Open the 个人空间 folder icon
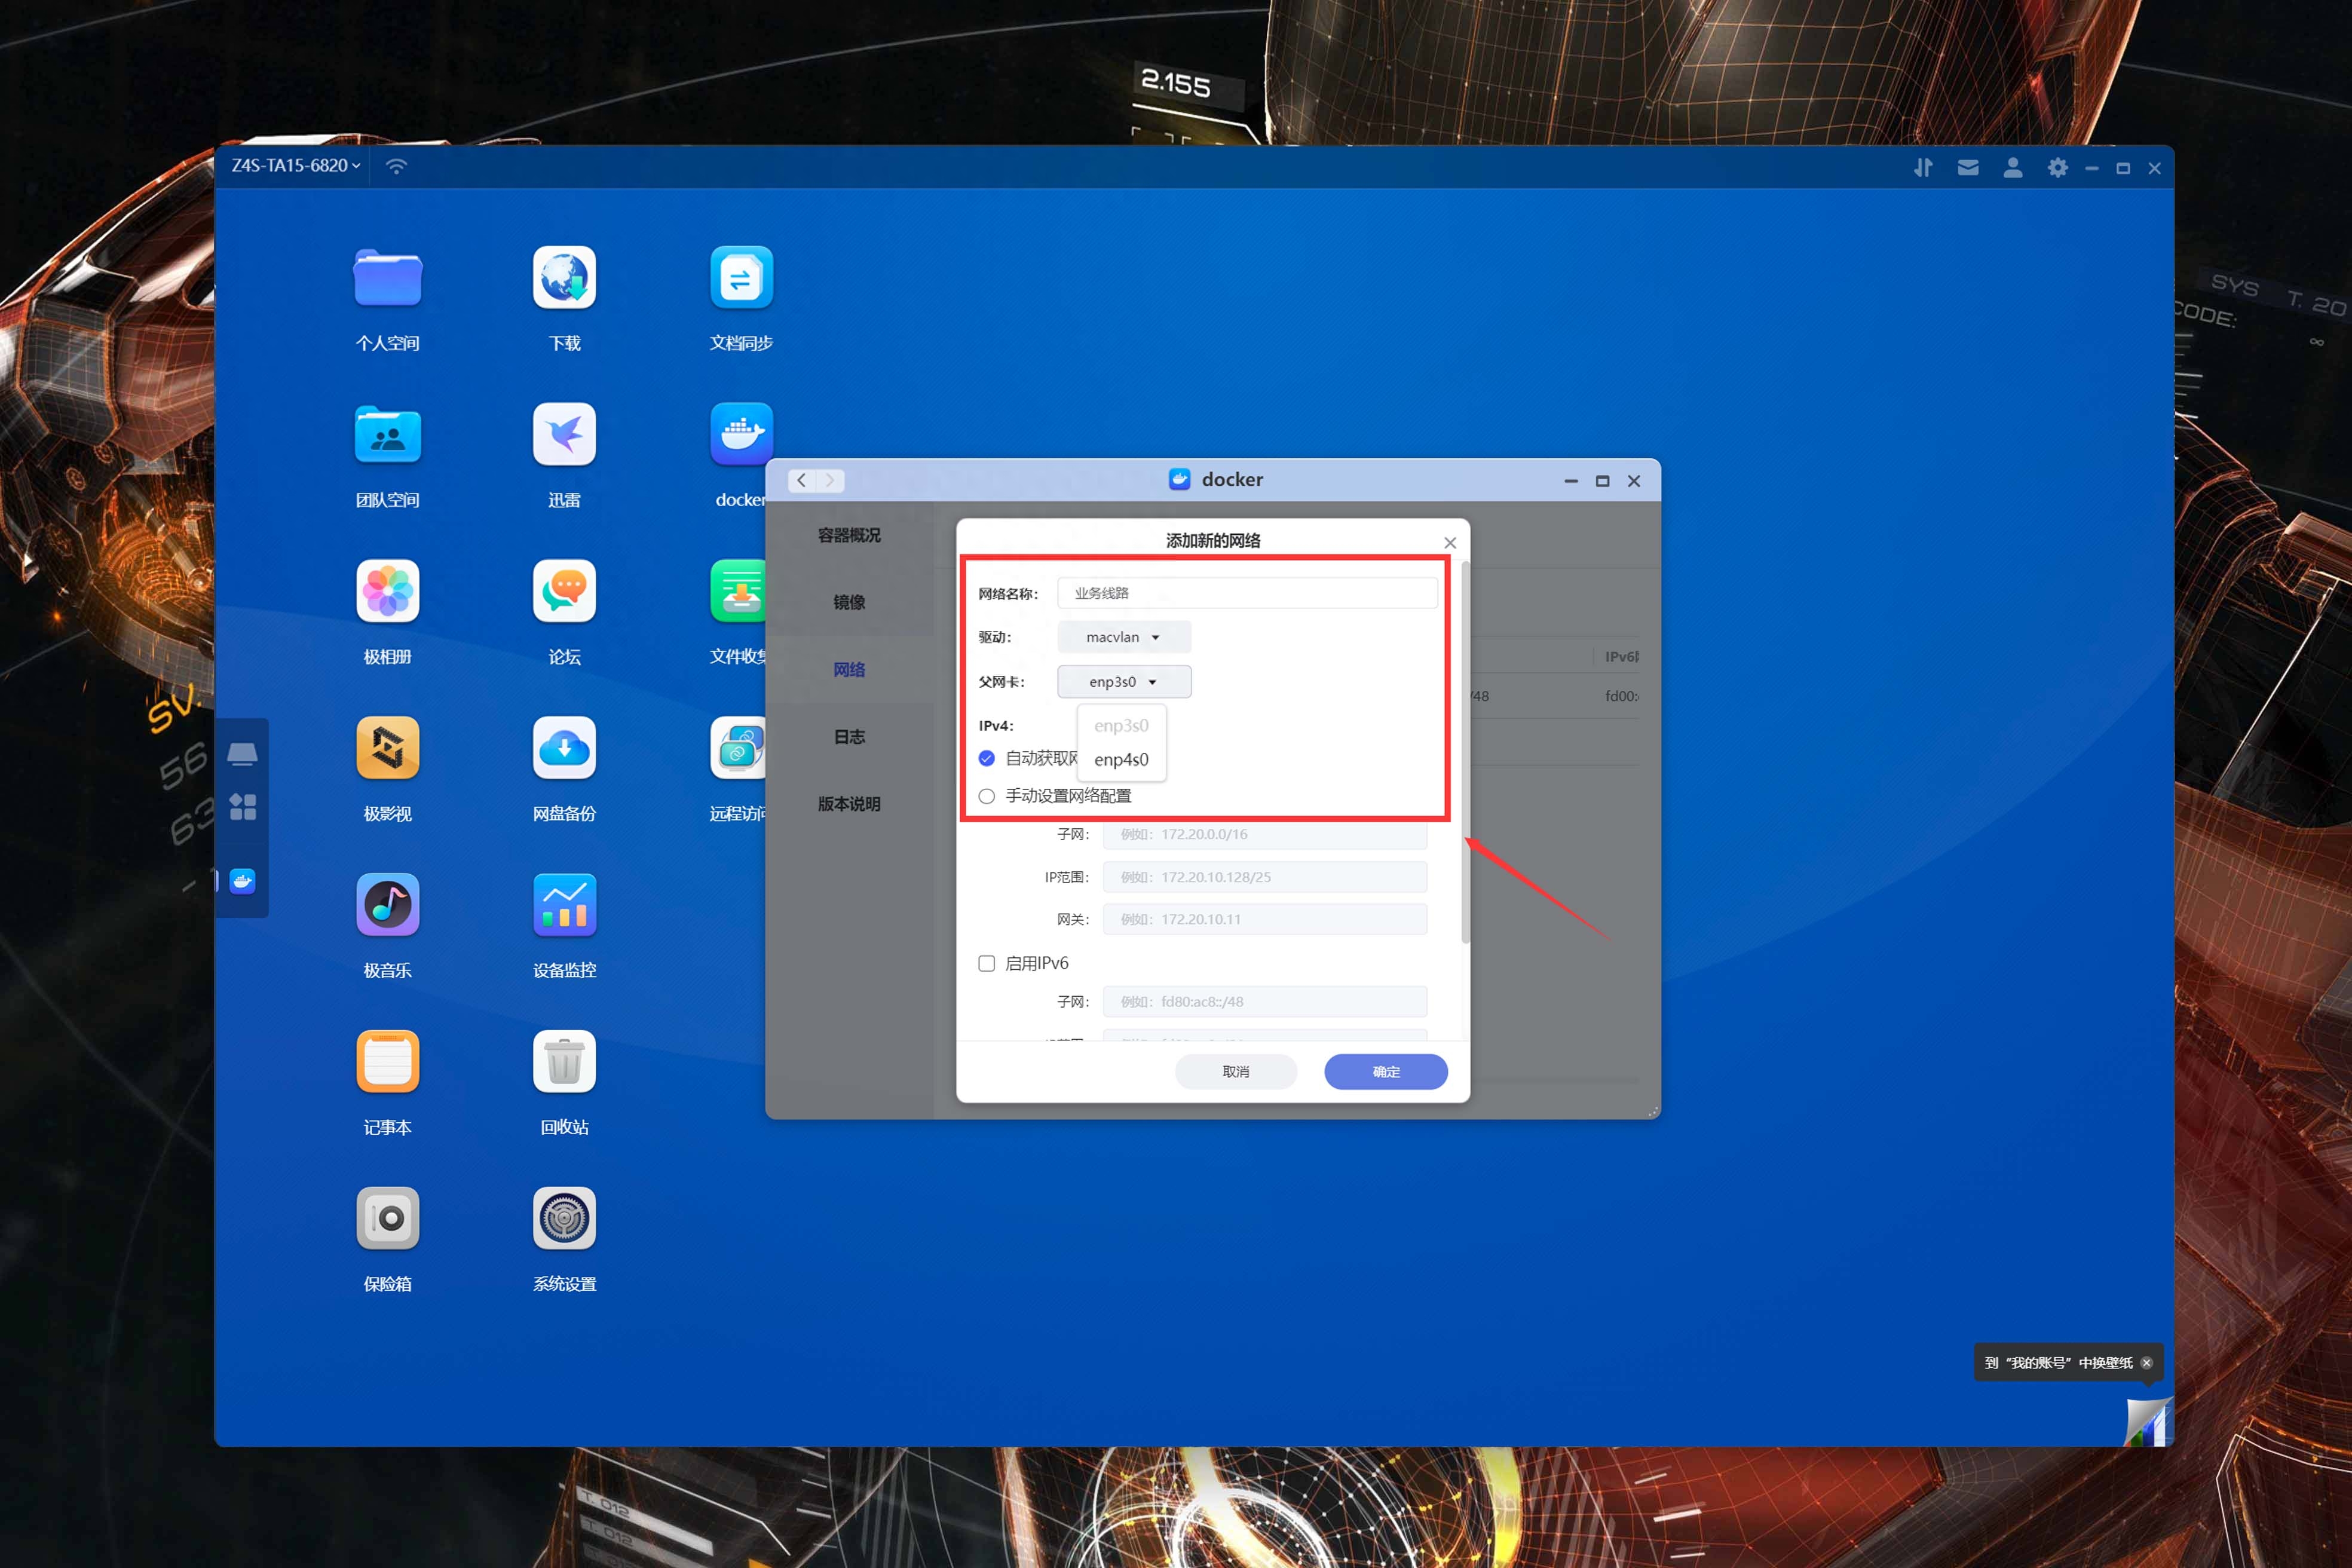The image size is (2352, 1568). [x=388, y=278]
